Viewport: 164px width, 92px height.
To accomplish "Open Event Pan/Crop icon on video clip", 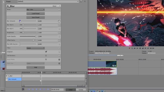I will (113, 66).
